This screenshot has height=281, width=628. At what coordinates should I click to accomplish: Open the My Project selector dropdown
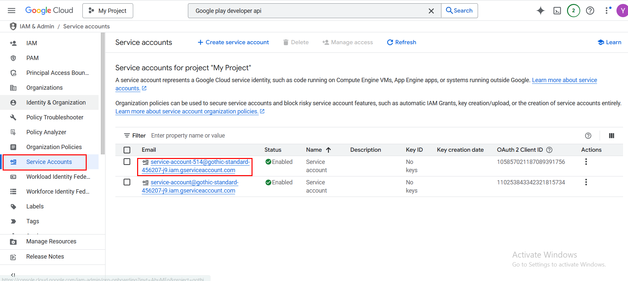108,11
